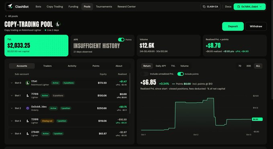Set chart range to 30D
The width and height of the screenshot is (273, 149).
pos(249,66)
